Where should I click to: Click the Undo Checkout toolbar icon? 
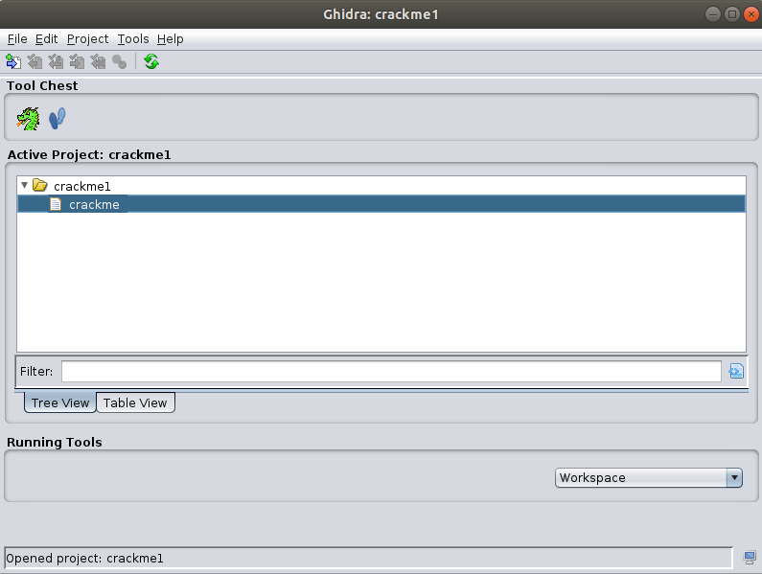click(x=98, y=61)
